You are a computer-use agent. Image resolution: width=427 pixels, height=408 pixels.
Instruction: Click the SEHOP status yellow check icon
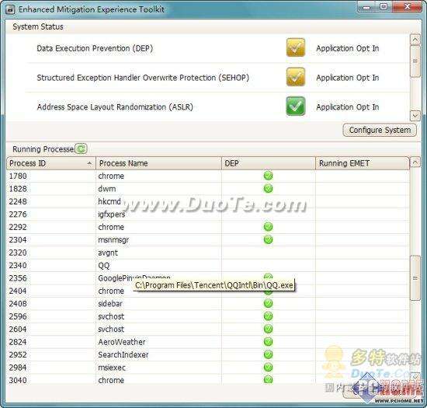pos(296,77)
